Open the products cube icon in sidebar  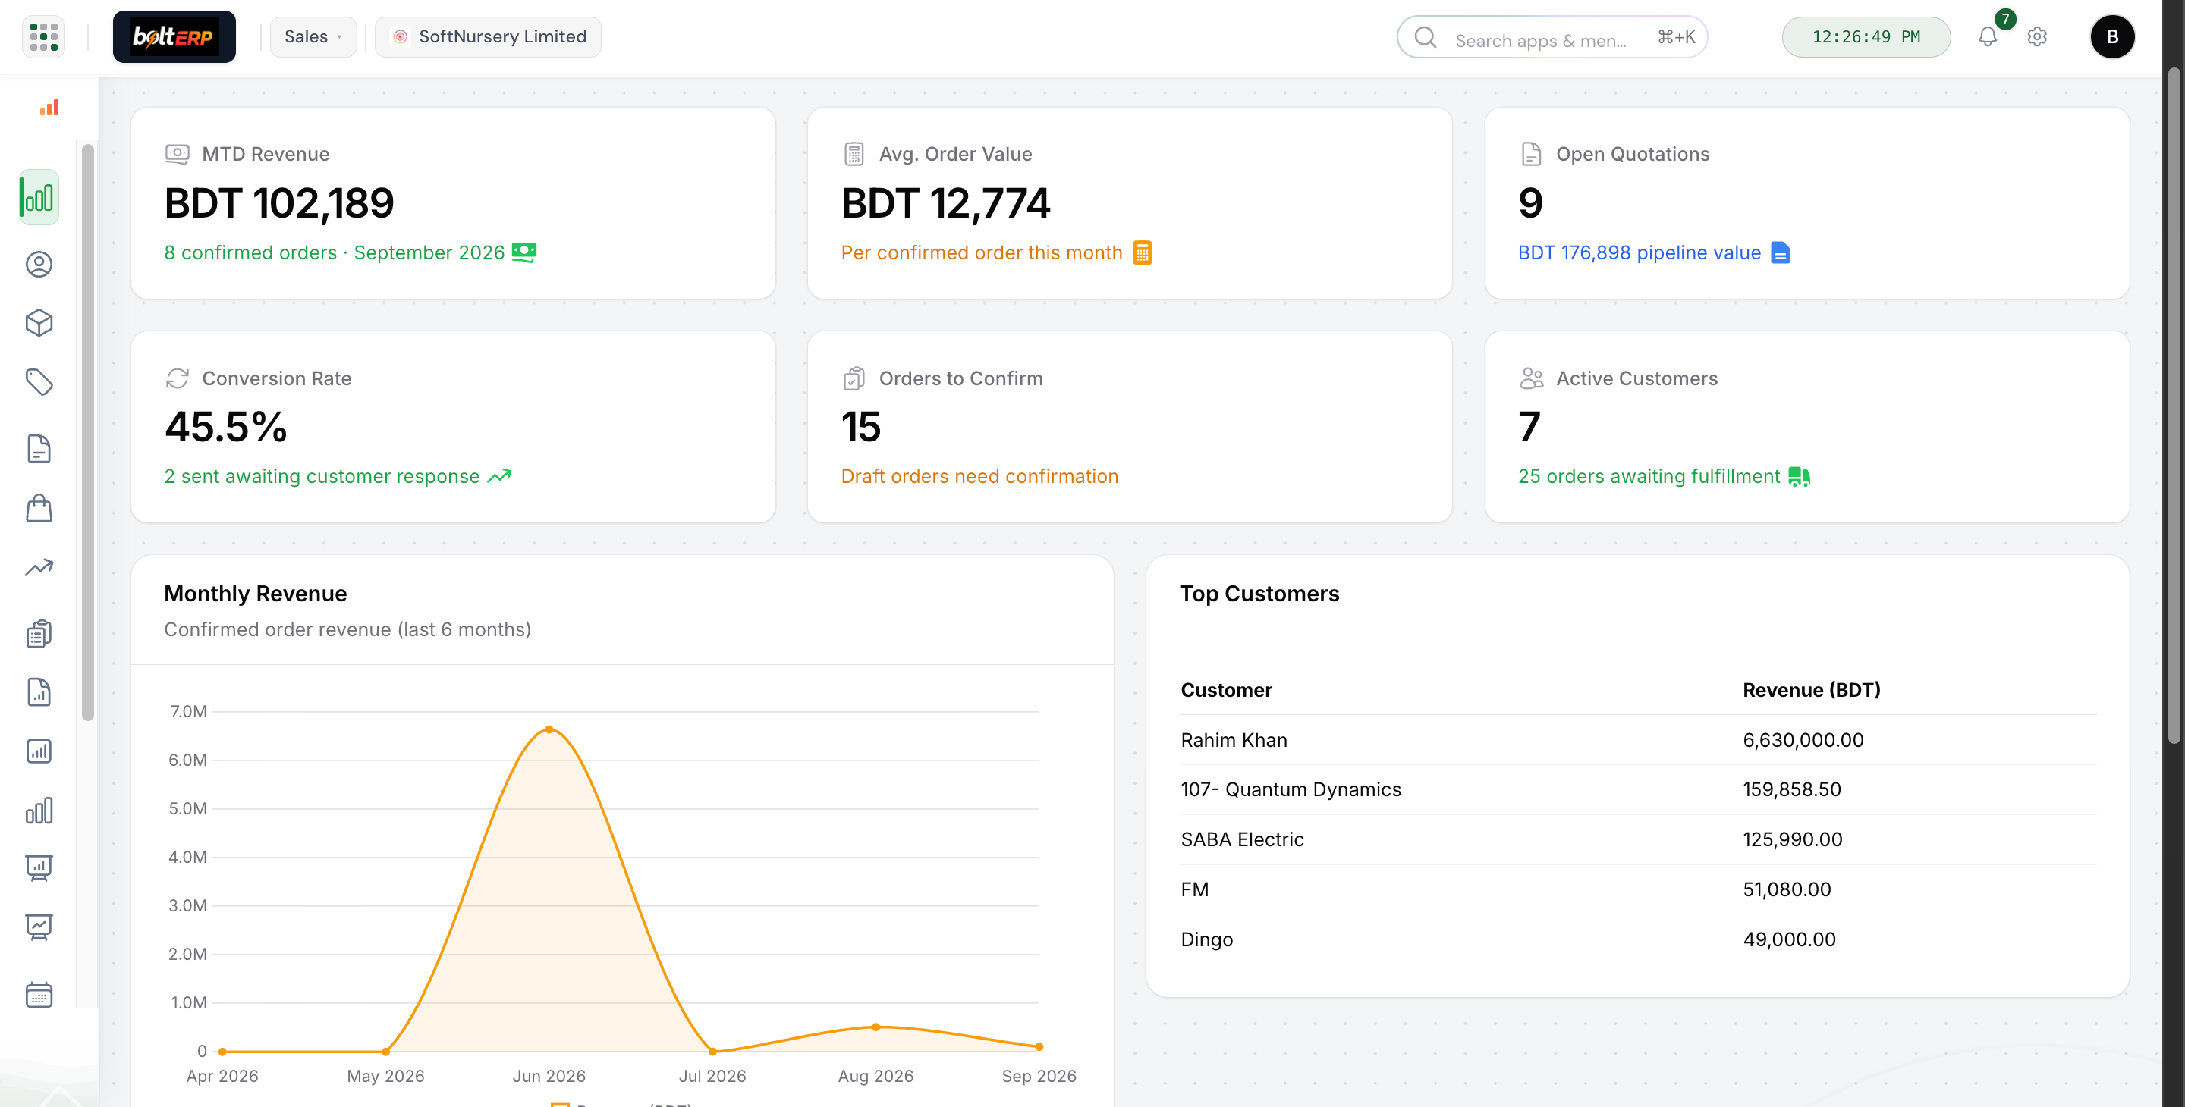(39, 323)
